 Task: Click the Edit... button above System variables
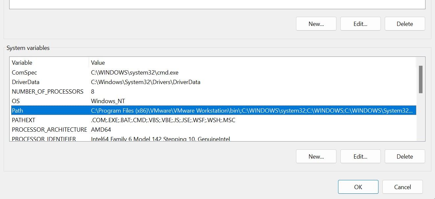360,24
